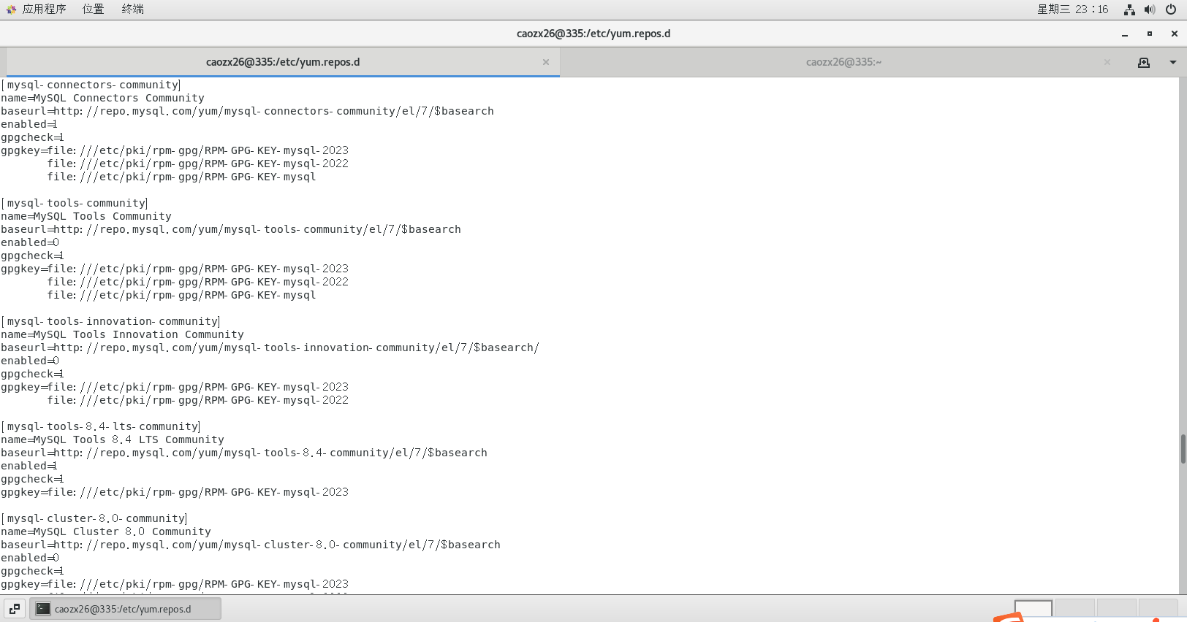Click the new tab icon
Viewport: 1187px width, 622px height.
(x=1144, y=62)
